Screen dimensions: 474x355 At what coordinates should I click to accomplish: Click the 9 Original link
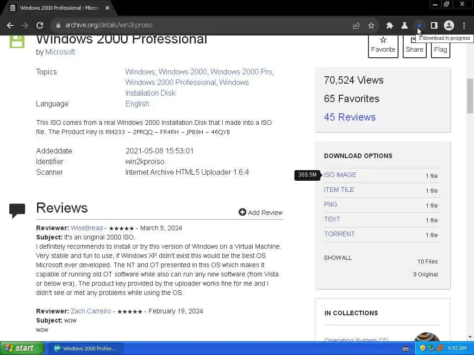pos(425,275)
